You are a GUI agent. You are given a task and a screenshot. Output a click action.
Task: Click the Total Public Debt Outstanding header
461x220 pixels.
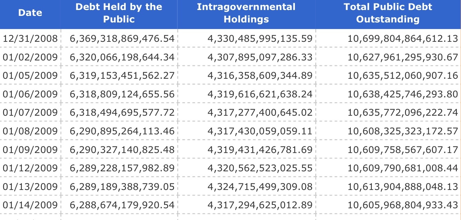coord(388,13)
